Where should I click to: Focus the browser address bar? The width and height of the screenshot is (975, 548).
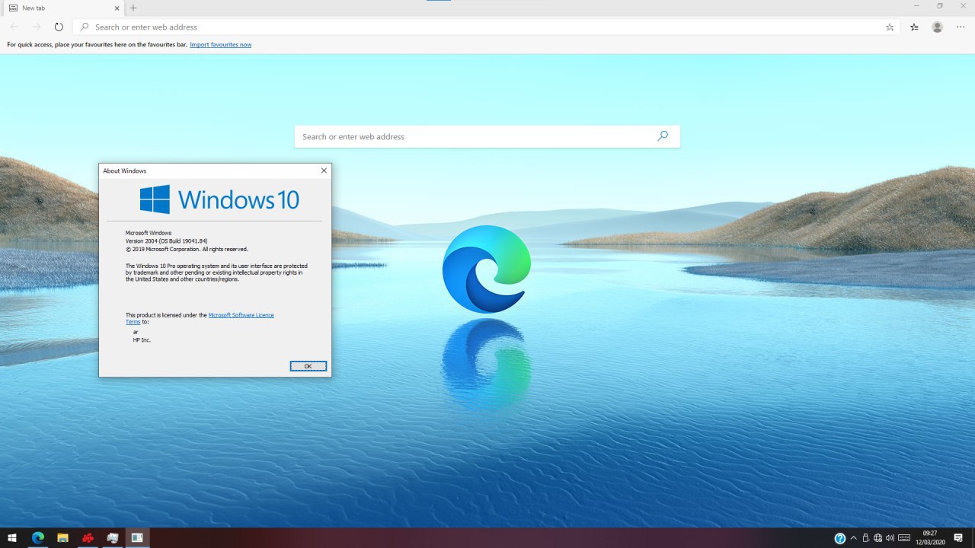[x=487, y=27]
